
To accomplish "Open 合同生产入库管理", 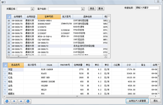I will [x=137, y=101].
